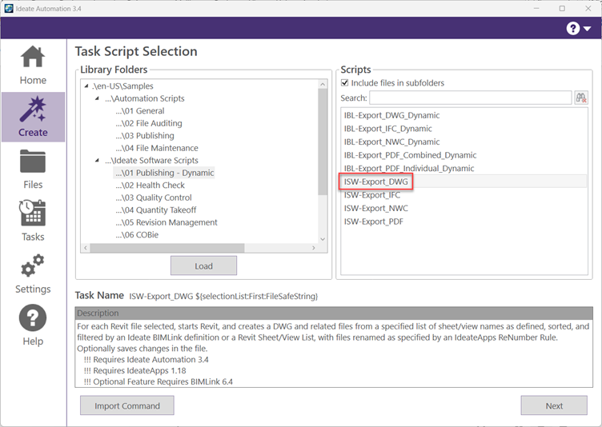Collapse the Ideate Software Scripts folder node
Viewport: 602px width, 427px height.
(97, 161)
